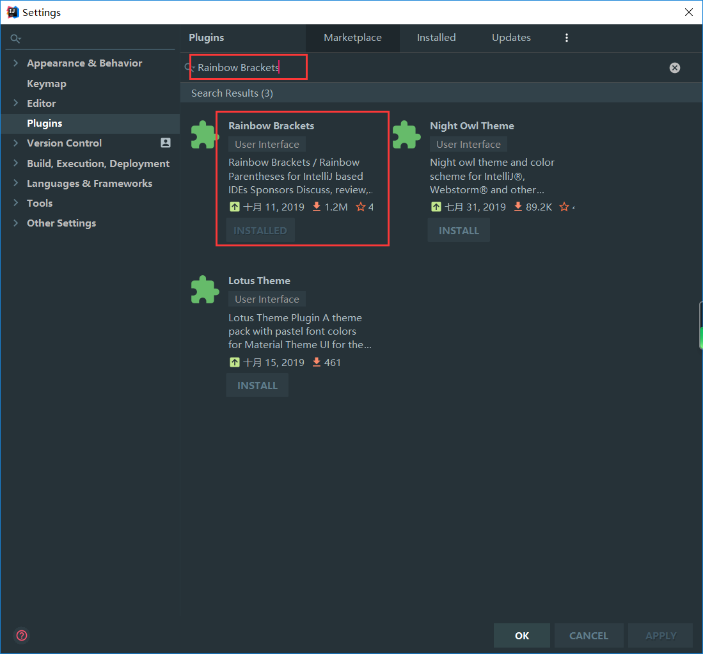Click the Lotus Theme plugin puzzle icon
Screen dimensions: 703x654
(205, 290)
